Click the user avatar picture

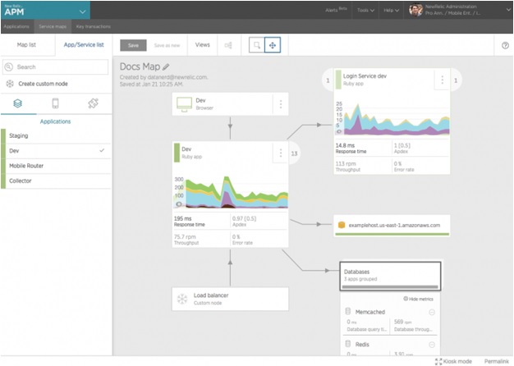tap(415, 10)
